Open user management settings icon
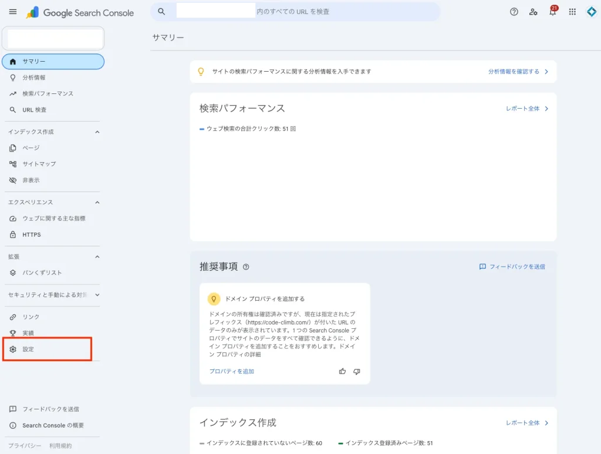 tap(533, 12)
